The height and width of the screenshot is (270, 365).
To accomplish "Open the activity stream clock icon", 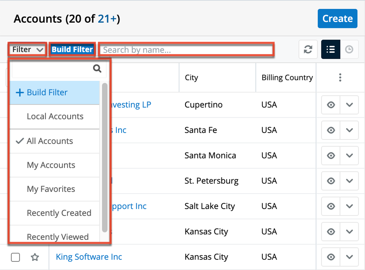I will point(349,50).
